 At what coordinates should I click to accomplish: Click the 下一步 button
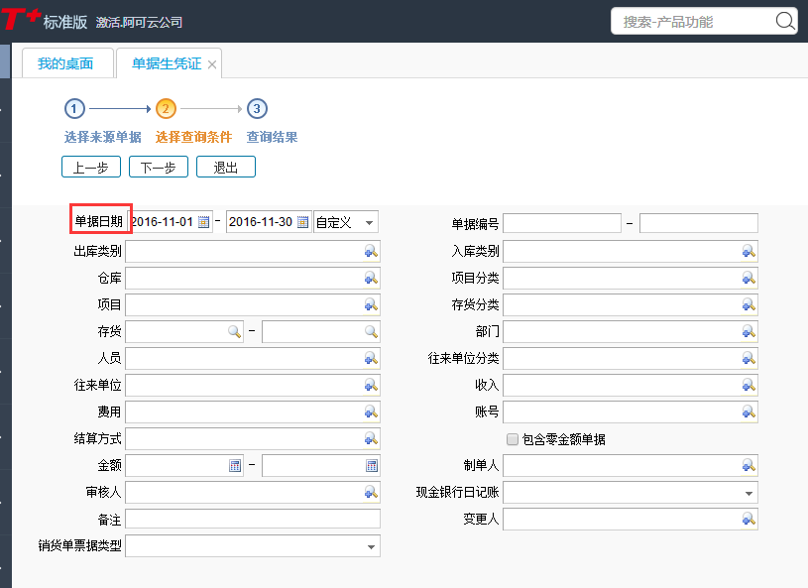point(159,168)
